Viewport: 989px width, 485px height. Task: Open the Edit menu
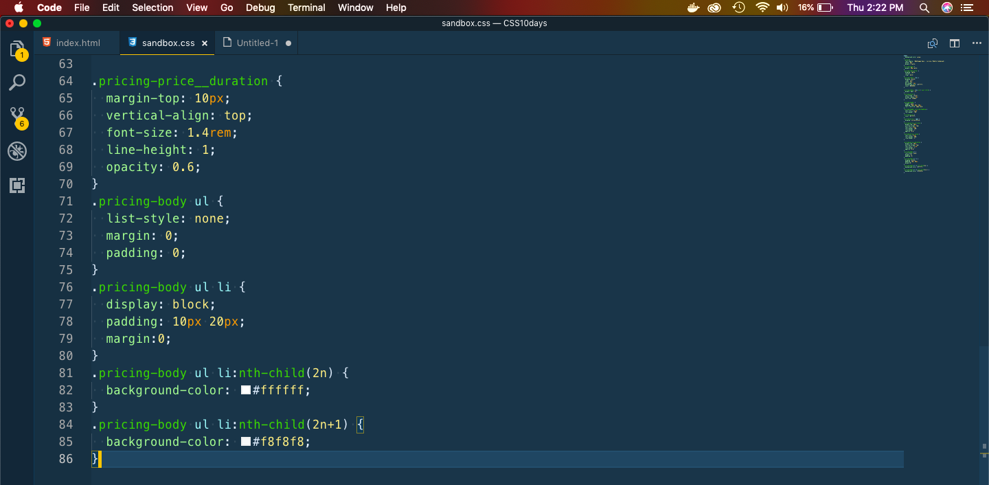pos(111,8)
